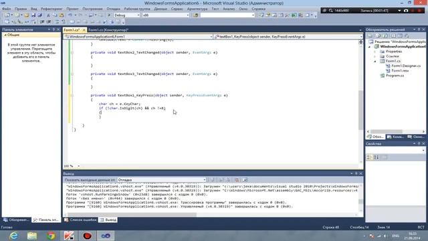The width and height of the screenshot is (428, 241).
Task: Click the New Project icon
Action: pos(7,15)
